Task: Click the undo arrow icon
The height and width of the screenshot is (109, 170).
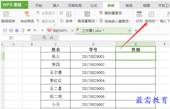Action: coord(29,31)
